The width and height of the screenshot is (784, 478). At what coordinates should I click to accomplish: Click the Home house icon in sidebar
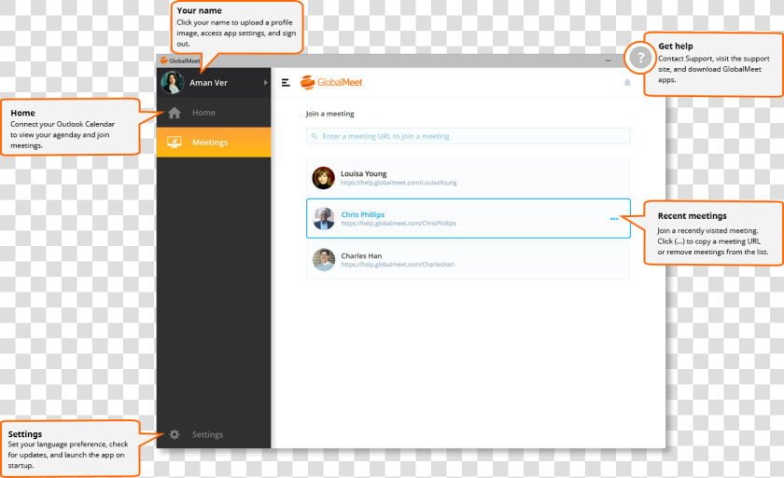point(175,113)
